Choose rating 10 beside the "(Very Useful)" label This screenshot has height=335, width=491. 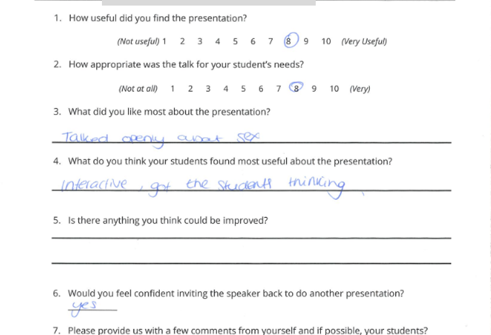pos(326,41)
